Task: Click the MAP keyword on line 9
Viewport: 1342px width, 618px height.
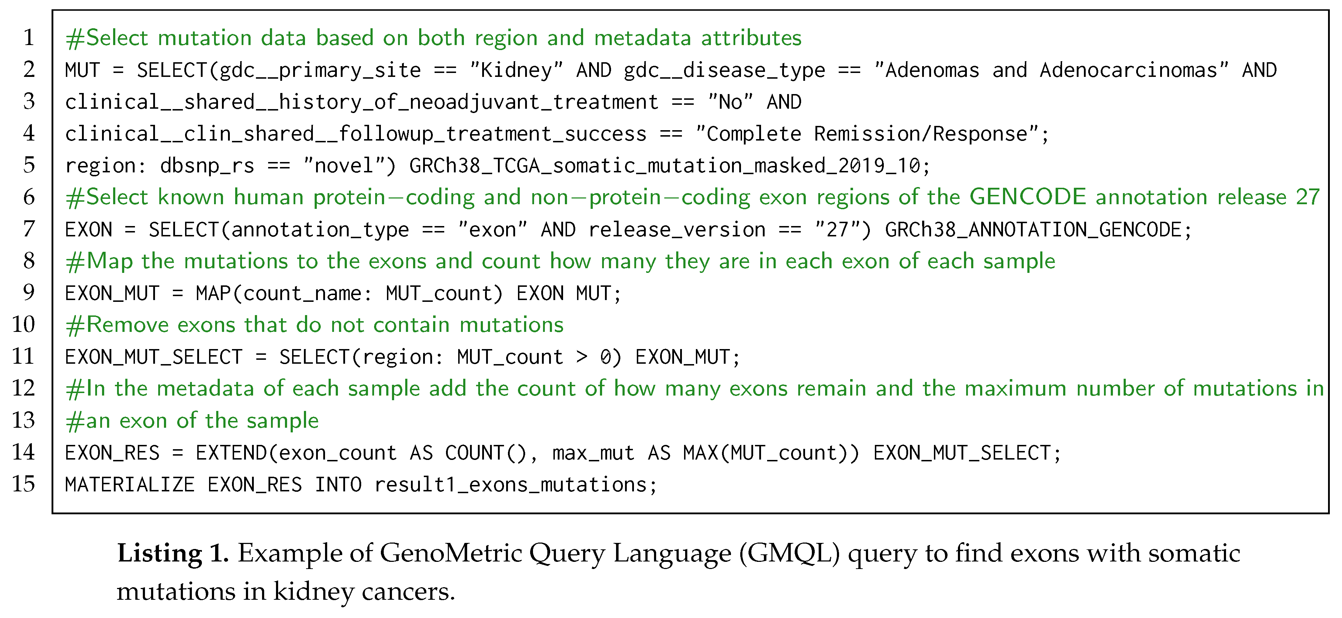Action: coord(213,294)
